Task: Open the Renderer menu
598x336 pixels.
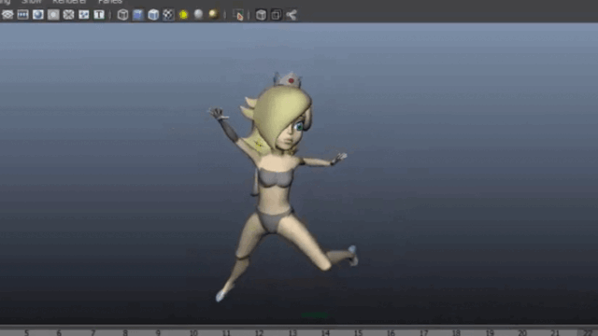Action: click(69, 2)
